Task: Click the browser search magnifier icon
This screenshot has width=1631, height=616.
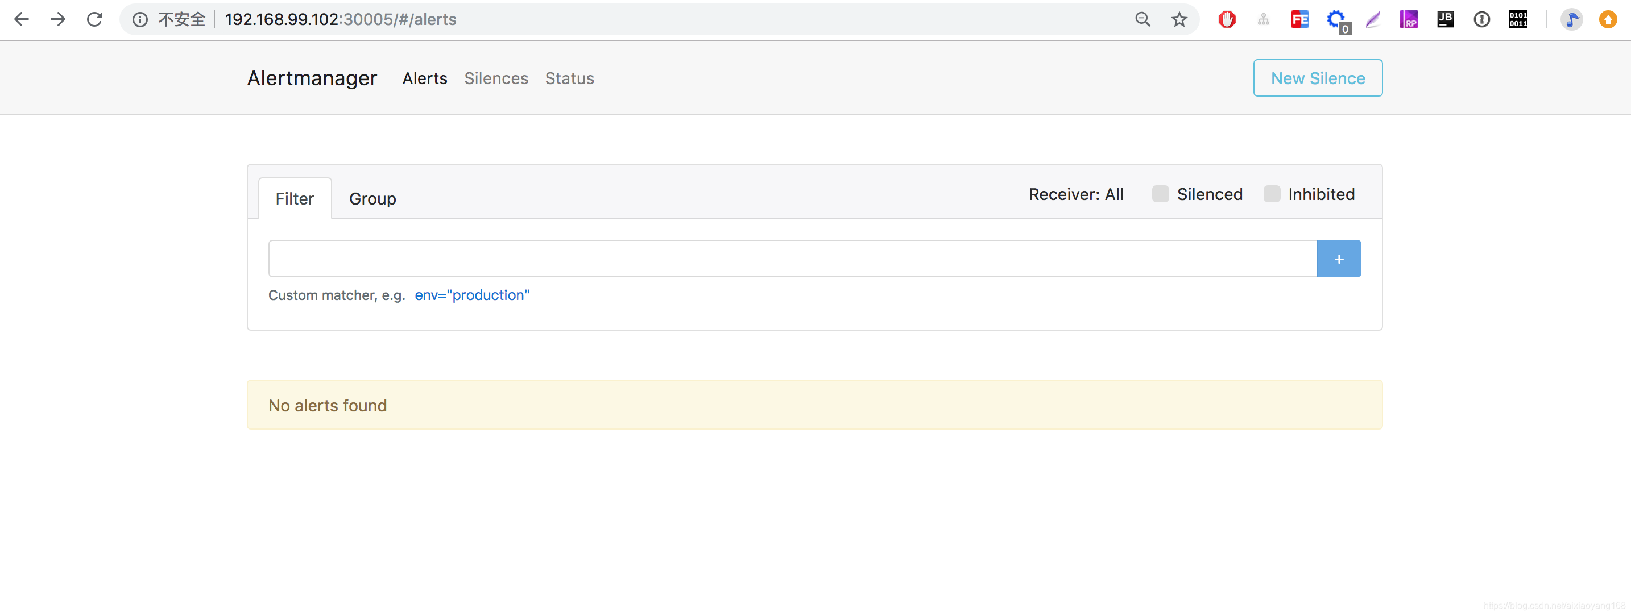Action: point(1143,19)
